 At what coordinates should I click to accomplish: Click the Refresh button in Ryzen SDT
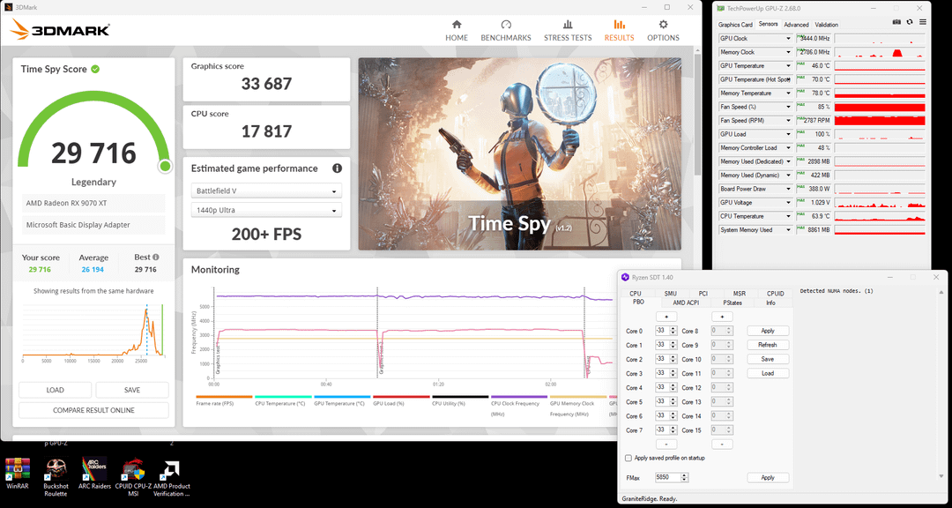click(768, 345)
